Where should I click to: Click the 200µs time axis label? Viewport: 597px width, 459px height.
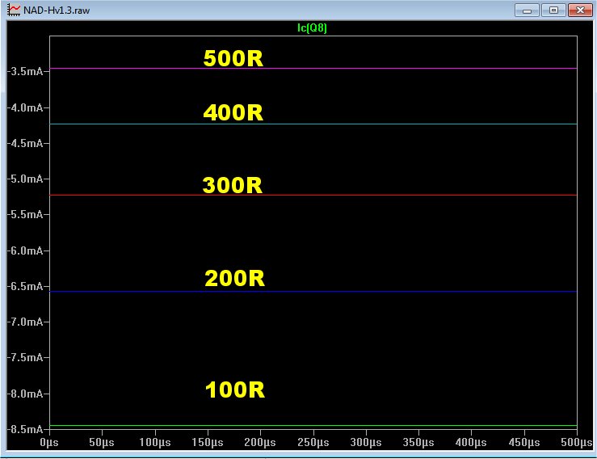260,443
